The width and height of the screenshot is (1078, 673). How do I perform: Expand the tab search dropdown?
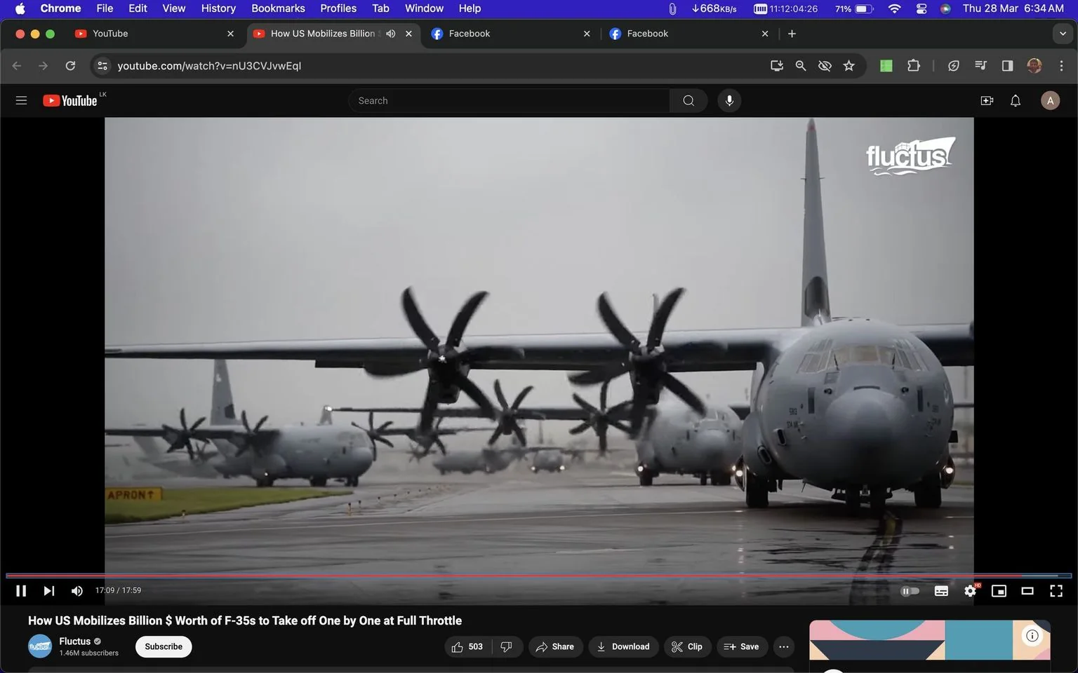pos(1063,34)
